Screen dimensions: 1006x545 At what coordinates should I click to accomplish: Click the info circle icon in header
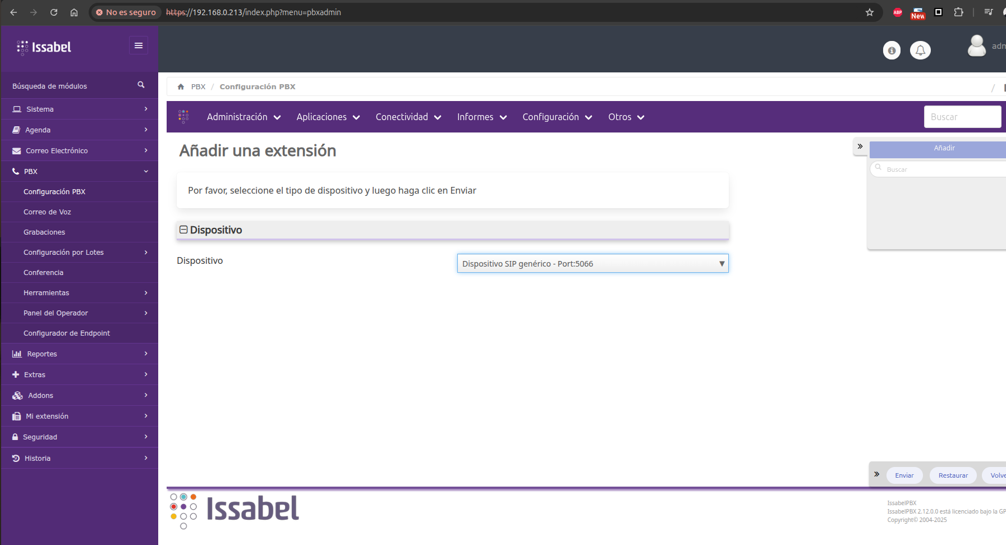point(892,51)
